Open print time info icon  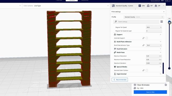point(166,85)
